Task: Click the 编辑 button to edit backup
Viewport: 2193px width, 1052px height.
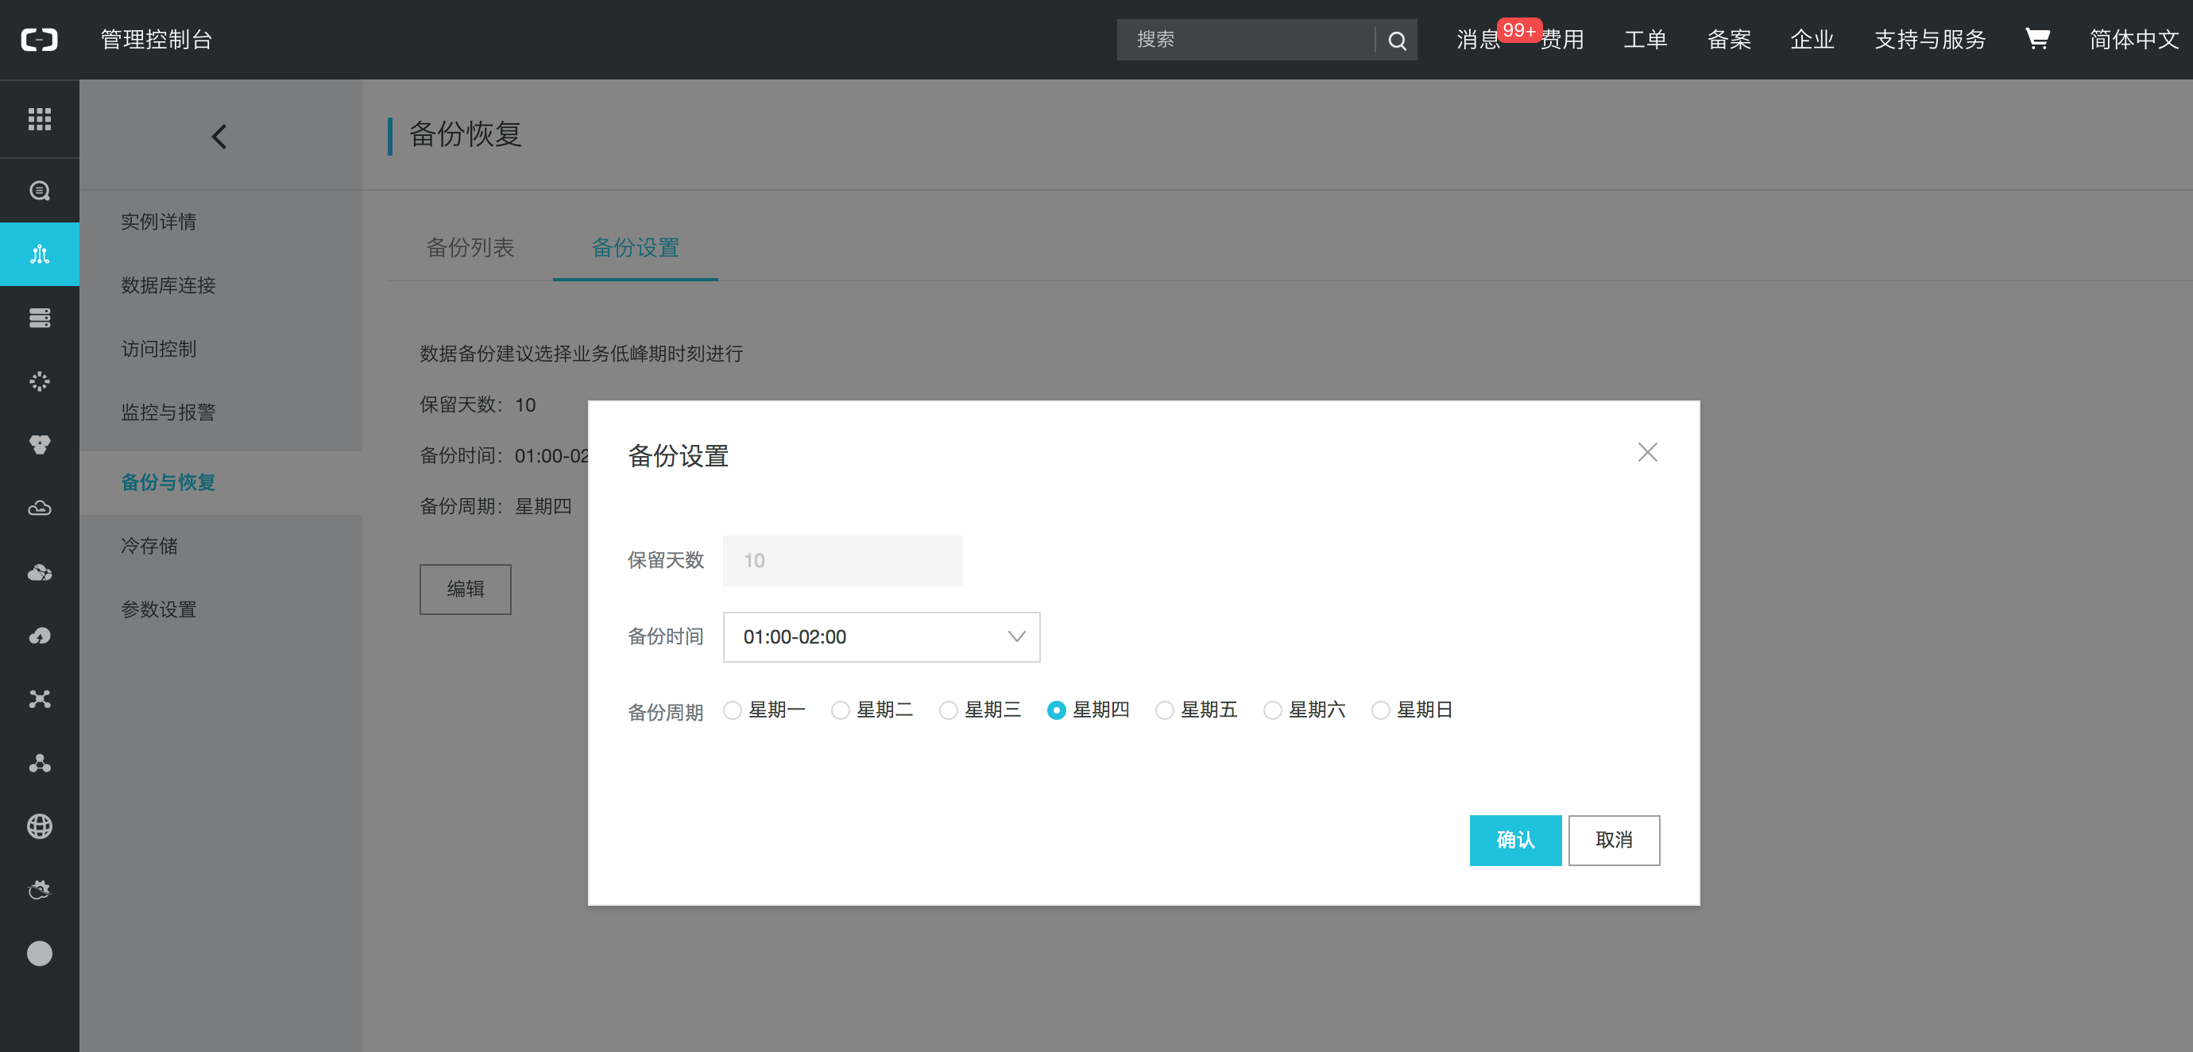Action: pyautogui.click(x=465, y=589)
